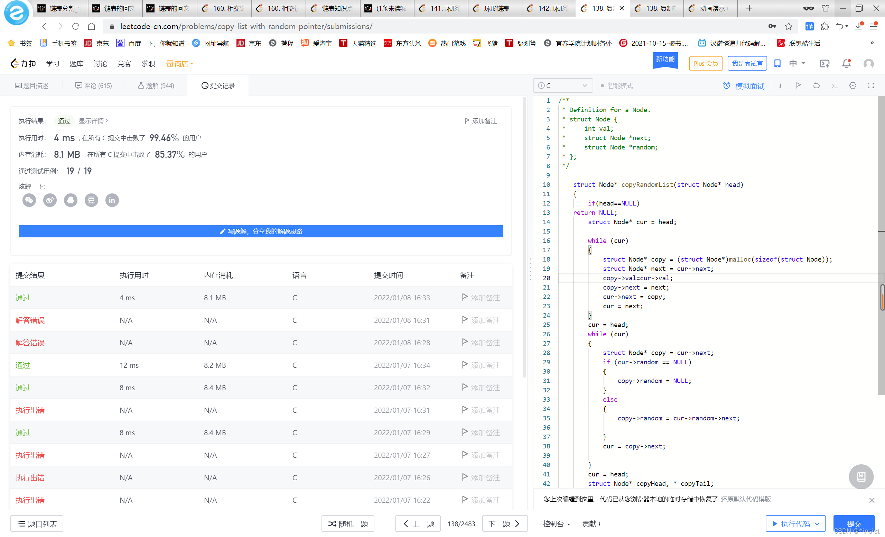This screenshot has height=537, width=885.
Task: Click the 新功能 badge
Action: (665, 60)
